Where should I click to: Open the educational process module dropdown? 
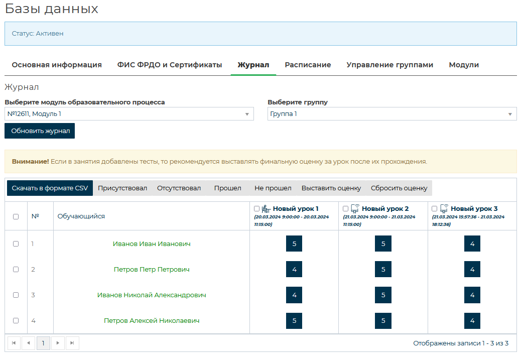(129, 114)
